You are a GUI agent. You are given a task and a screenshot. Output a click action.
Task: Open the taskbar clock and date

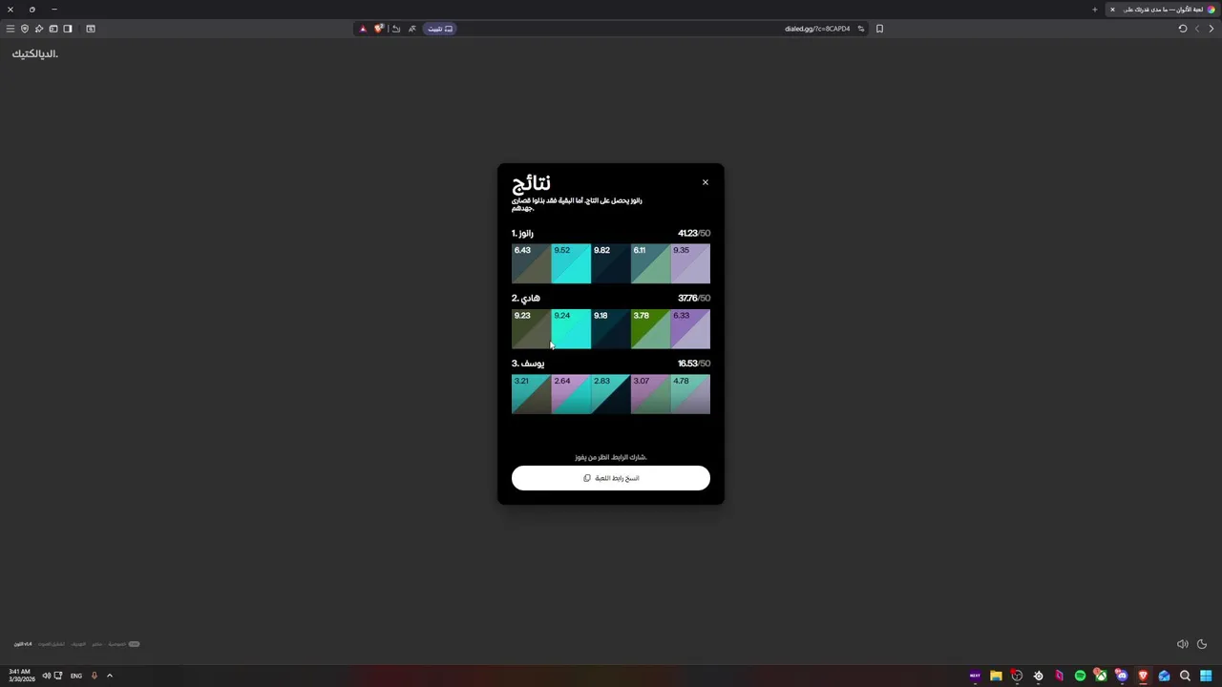pos(22,676)
